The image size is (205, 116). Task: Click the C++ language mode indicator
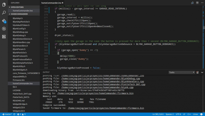[x=189, y=114]
